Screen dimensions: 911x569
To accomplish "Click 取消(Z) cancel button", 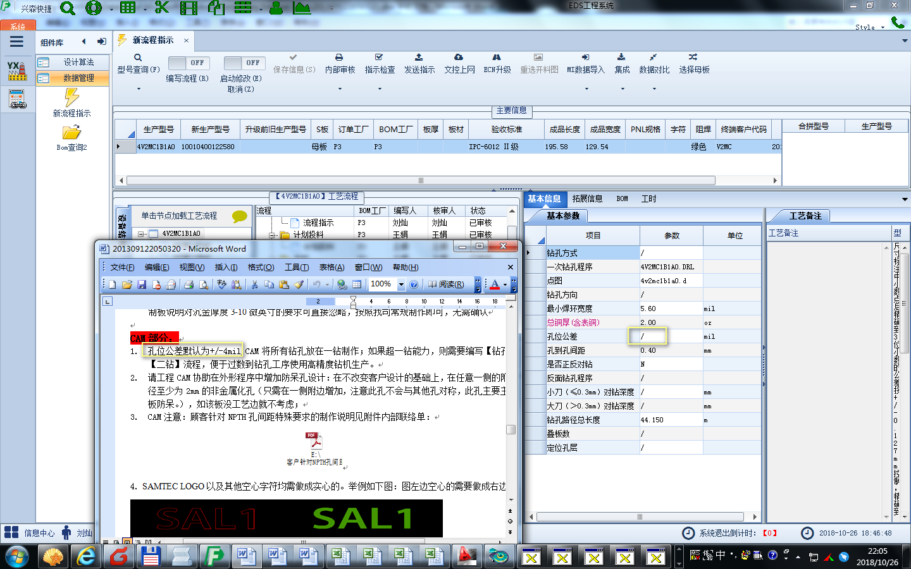I will tap(240, 89).
